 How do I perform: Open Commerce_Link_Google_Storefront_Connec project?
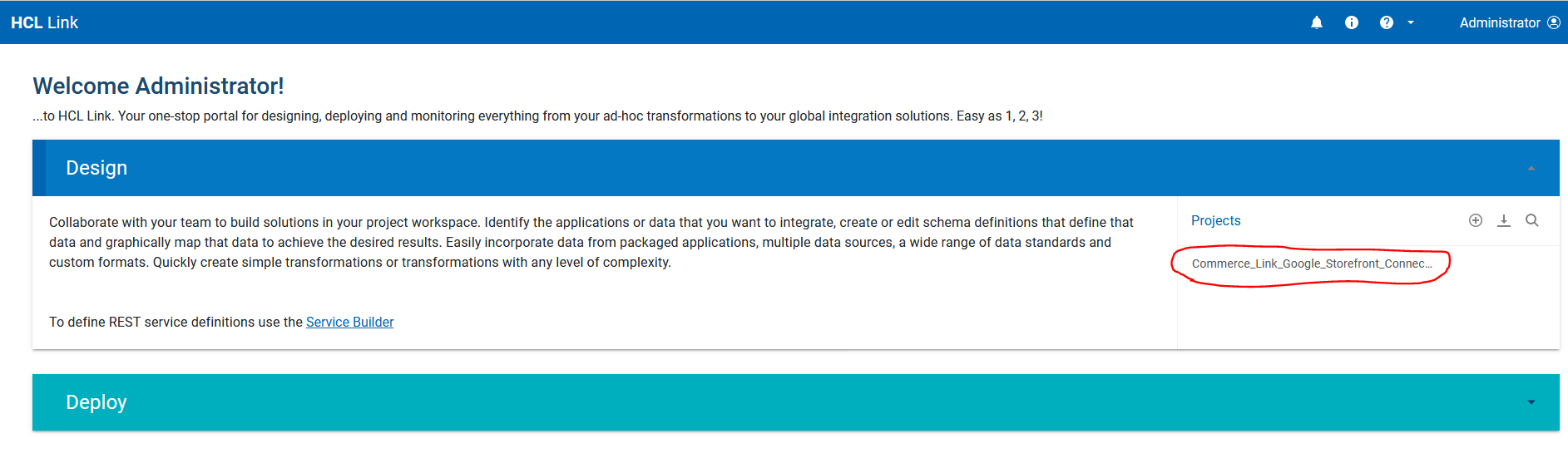pos(1312,264)
